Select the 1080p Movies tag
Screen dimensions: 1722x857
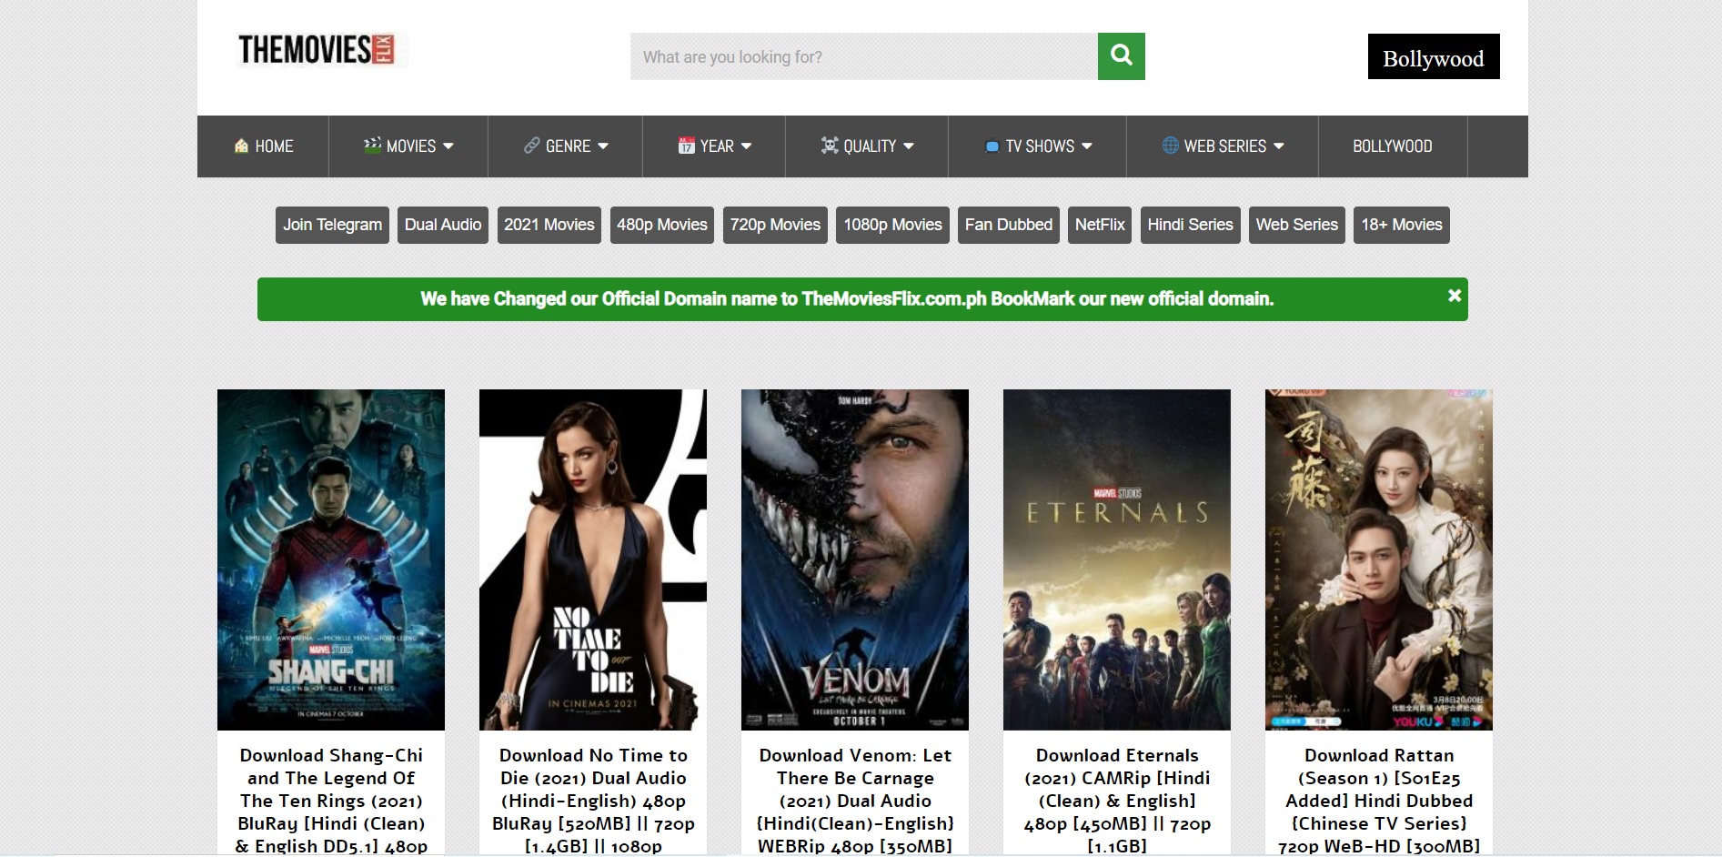click(891, 225)
